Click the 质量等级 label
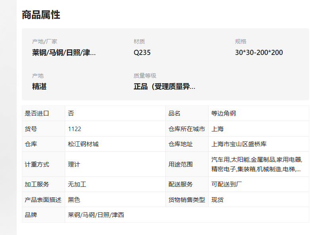 (145, 76)
